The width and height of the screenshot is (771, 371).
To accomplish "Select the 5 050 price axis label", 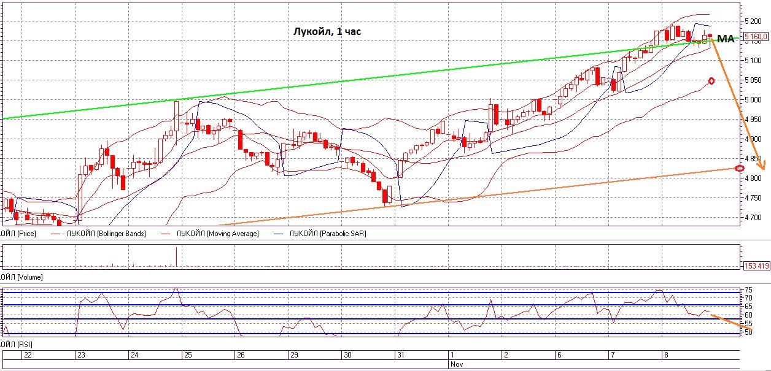I will 754,80.
